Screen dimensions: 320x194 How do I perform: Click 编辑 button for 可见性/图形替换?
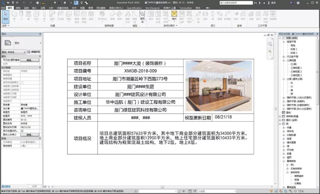[x=30, y=60]
